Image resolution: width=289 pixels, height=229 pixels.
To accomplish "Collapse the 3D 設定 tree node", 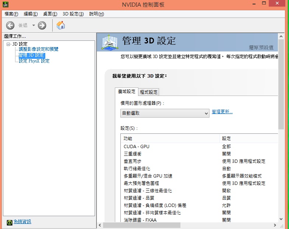I will click(x=8, y=44).
